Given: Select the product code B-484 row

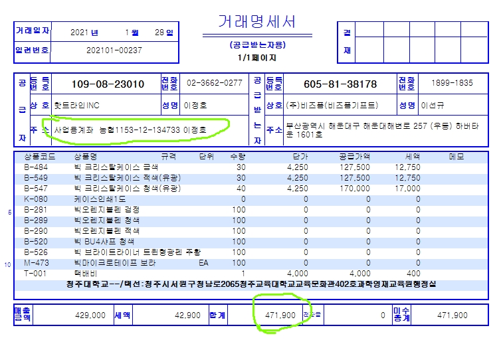Looking at the screenshot, I should 35,167.
